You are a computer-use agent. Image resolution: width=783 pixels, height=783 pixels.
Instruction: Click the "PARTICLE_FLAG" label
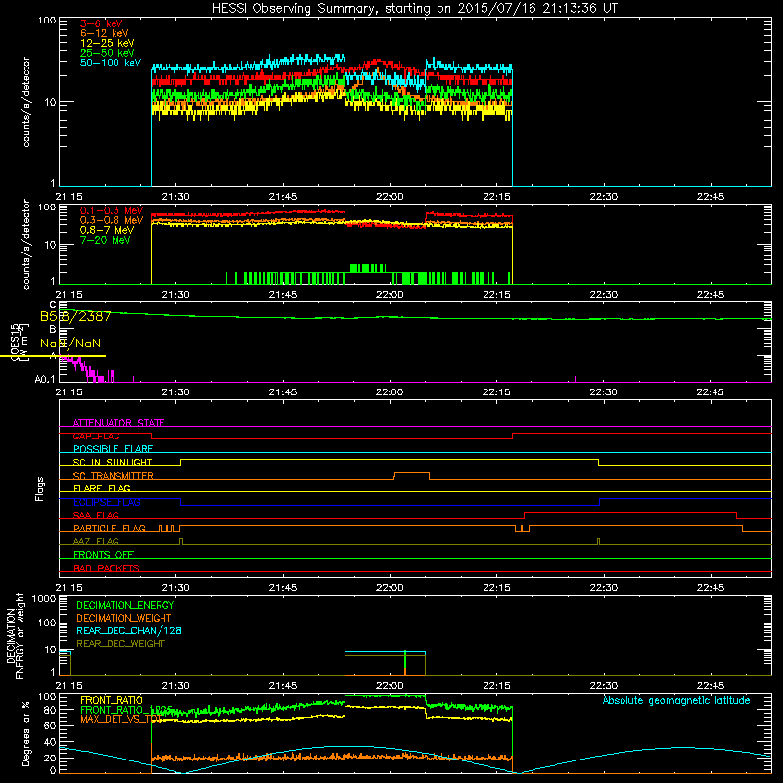[110, 529]
